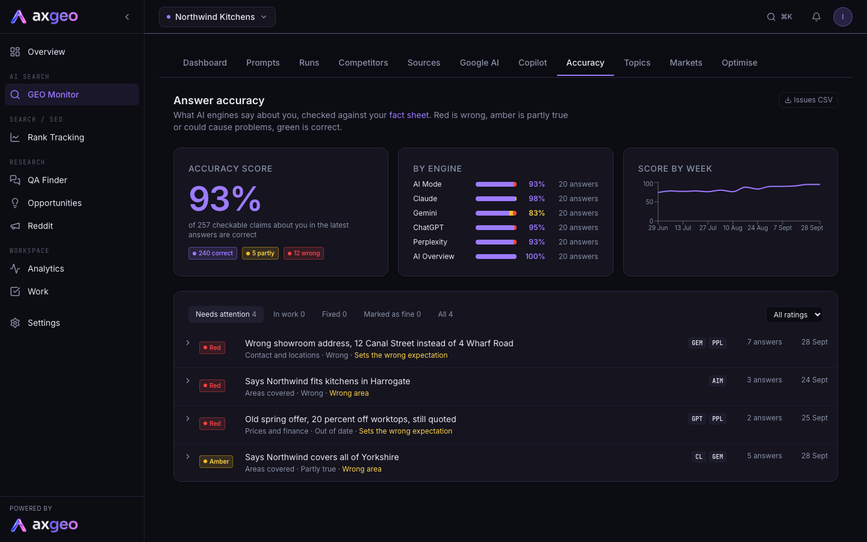
Task: Click the 12 wrong badge
Action: tap(303, 254)
